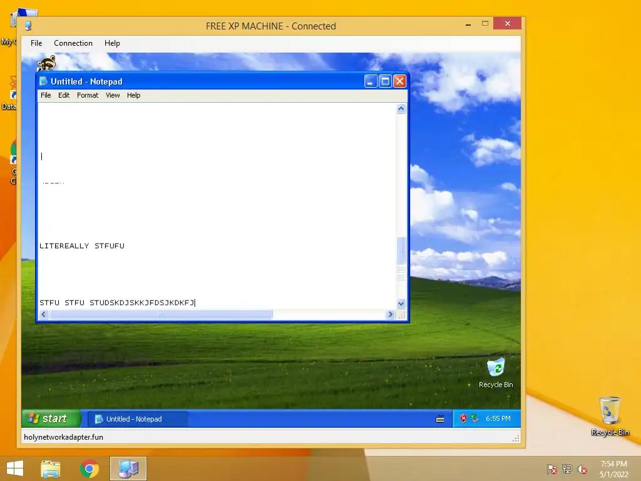Screen dimensions: 641x481
Task: Open Notepad's View menu
Action: point(113,95)
